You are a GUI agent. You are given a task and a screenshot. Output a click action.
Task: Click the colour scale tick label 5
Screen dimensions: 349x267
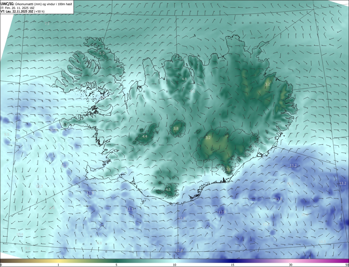(x=116, y=265)
